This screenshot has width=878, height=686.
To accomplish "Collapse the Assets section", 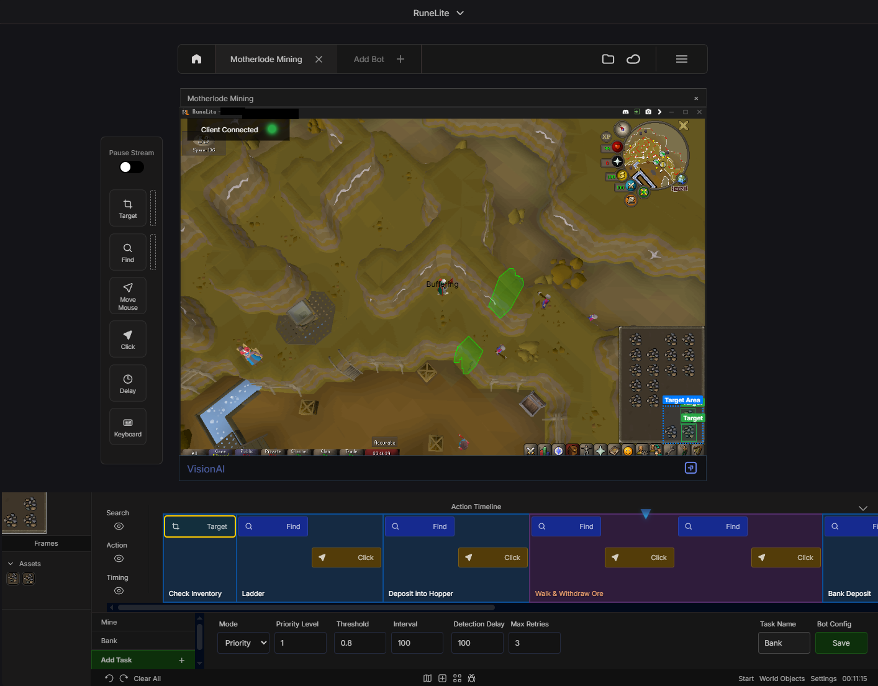I will coord(10,563).
